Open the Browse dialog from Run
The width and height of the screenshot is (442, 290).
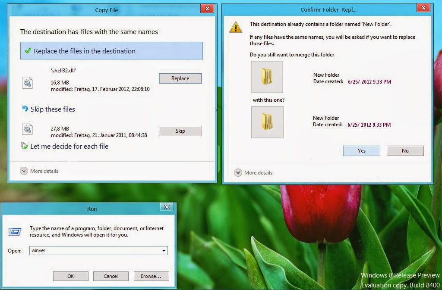coord(152,276)
